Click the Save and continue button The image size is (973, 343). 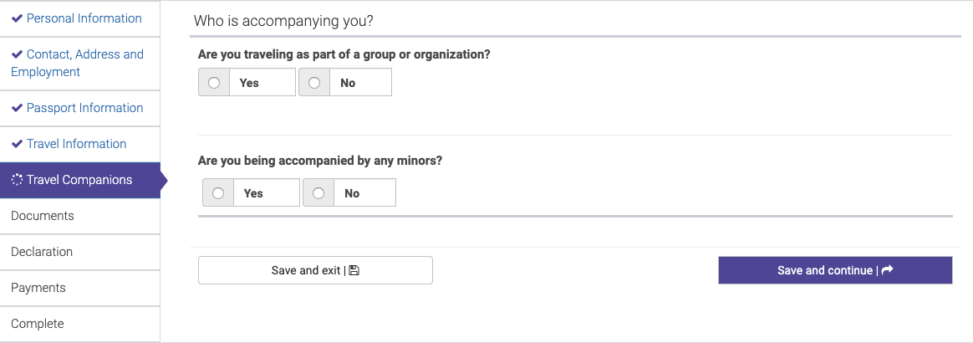835,270
